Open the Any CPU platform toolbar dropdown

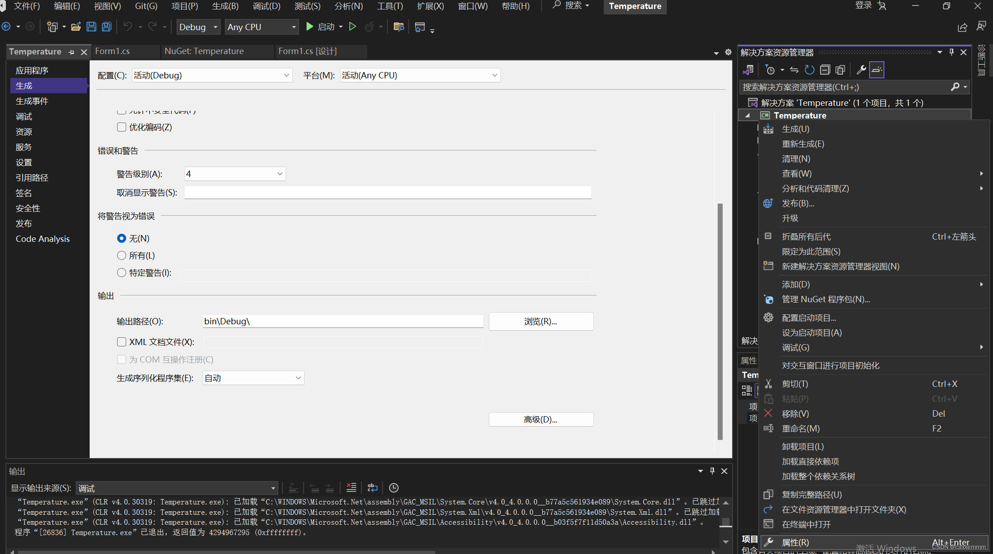tap(262, 27)
